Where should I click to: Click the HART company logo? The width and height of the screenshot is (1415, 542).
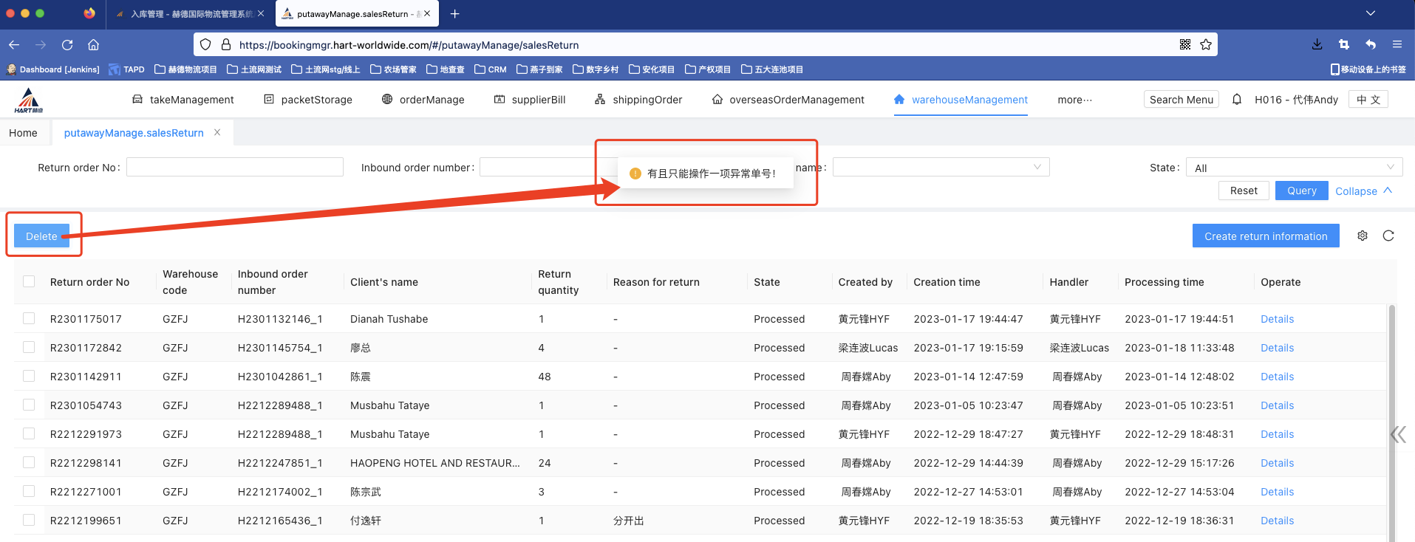(x=29, y=100)
